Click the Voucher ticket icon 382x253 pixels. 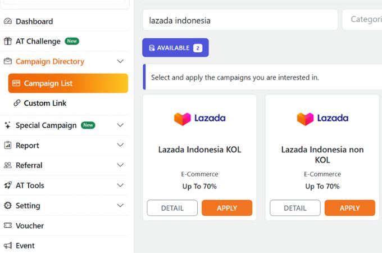[x=8, y=225]
